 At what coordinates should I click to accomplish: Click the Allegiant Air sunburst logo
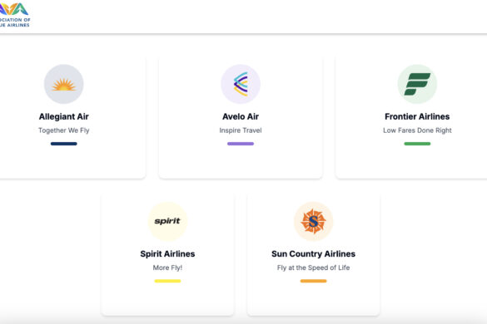[63, 84]
